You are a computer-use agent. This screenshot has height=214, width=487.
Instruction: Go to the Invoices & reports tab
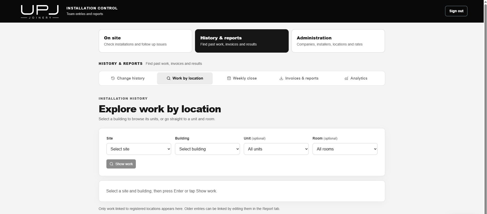click(x=299, y=78)
